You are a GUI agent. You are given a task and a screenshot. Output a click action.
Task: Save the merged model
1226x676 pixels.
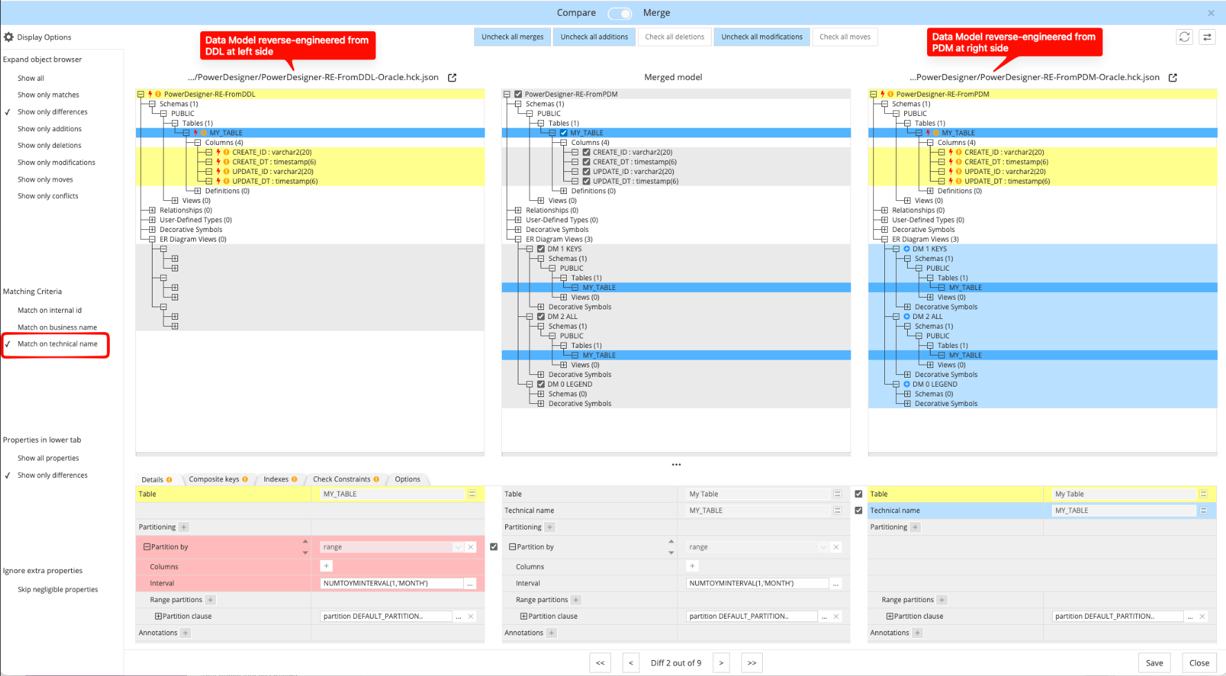pos(1154,662)
